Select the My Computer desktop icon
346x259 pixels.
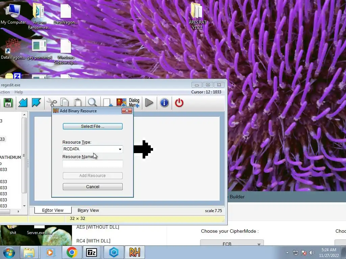13,13
